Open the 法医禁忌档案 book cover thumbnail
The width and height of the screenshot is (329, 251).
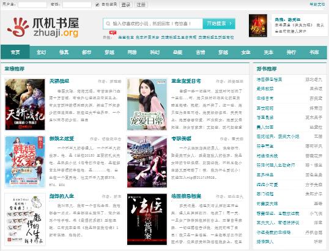click(147, 219)
